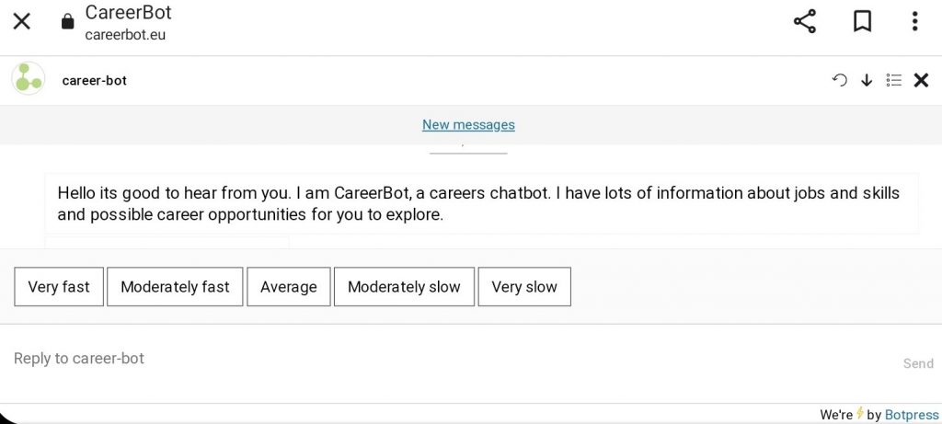The width and height of the screenshot is (942, 424).
Task: Tap the padlock site security icon
Action: 67,23
